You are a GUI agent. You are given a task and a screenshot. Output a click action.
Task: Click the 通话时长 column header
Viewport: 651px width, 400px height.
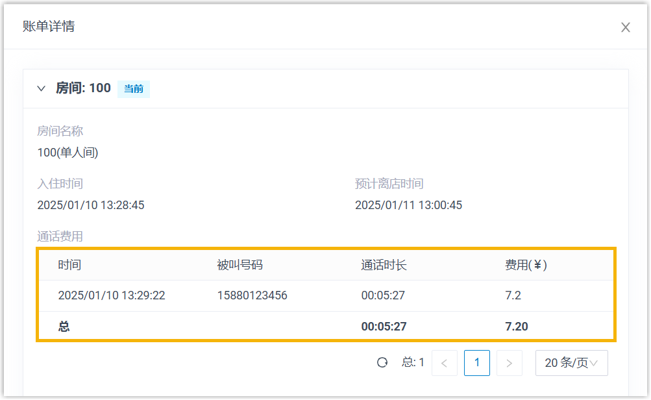tap(384, 265)
